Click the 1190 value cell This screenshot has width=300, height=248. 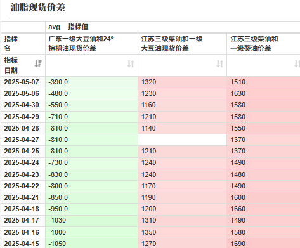click(182, 197)
